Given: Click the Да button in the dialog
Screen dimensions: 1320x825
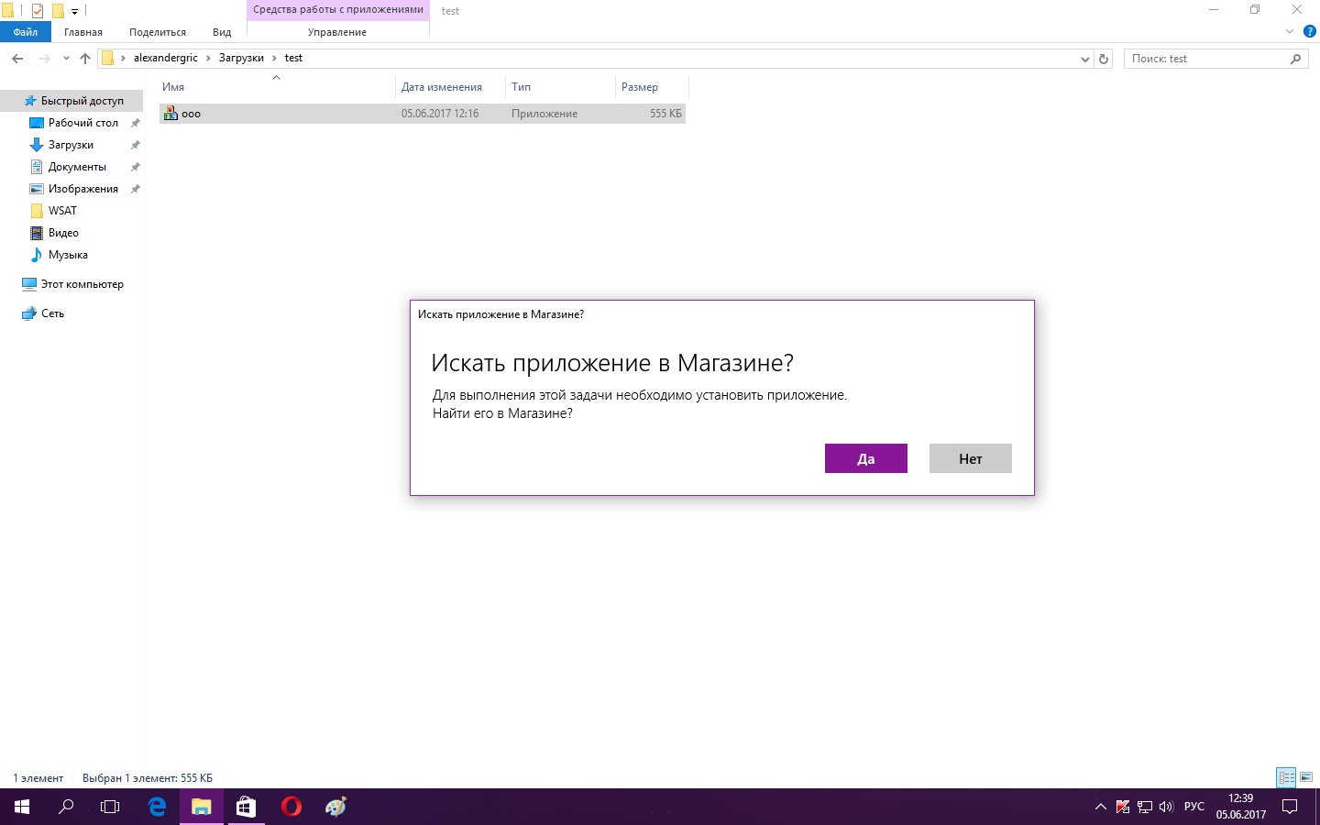Looking at the screenshot, I should tap(866, 458).
